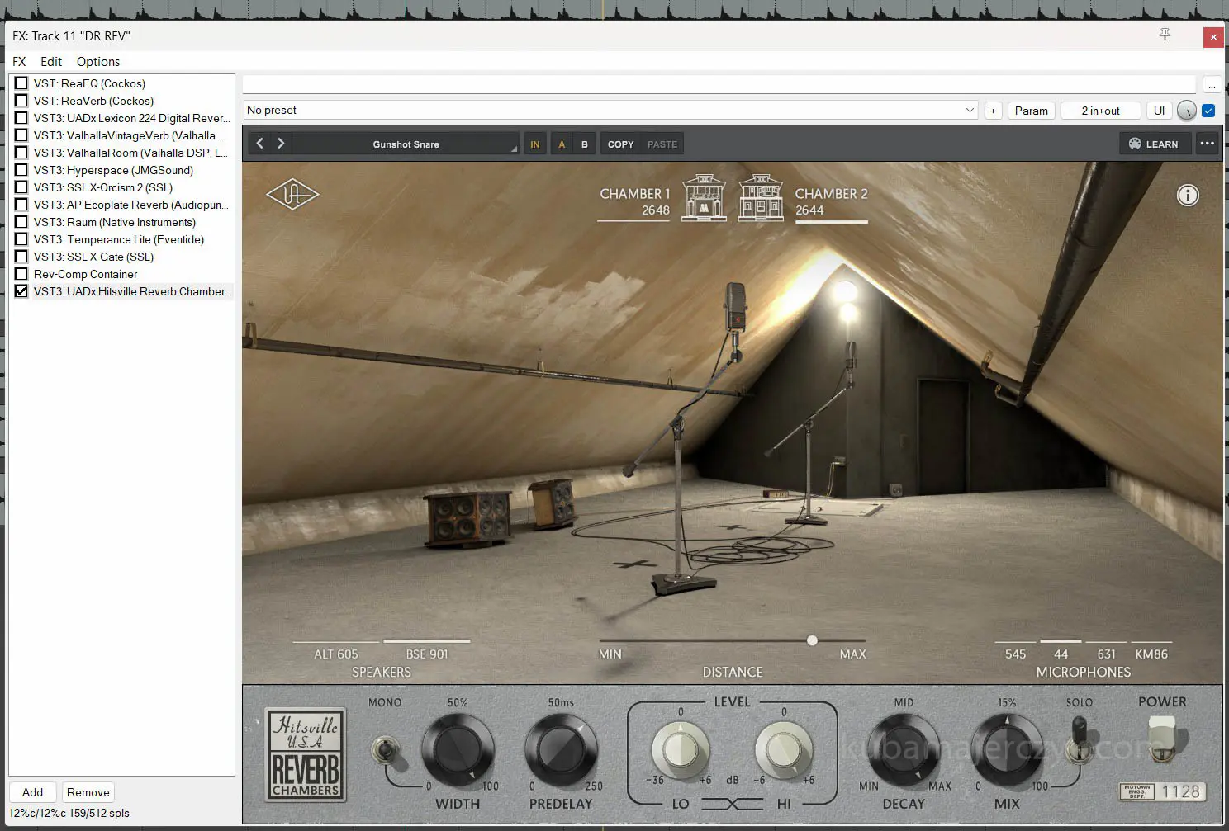1229x831 pixels.
Task: Flip the POWER toggle switch
Action: 1162,737
